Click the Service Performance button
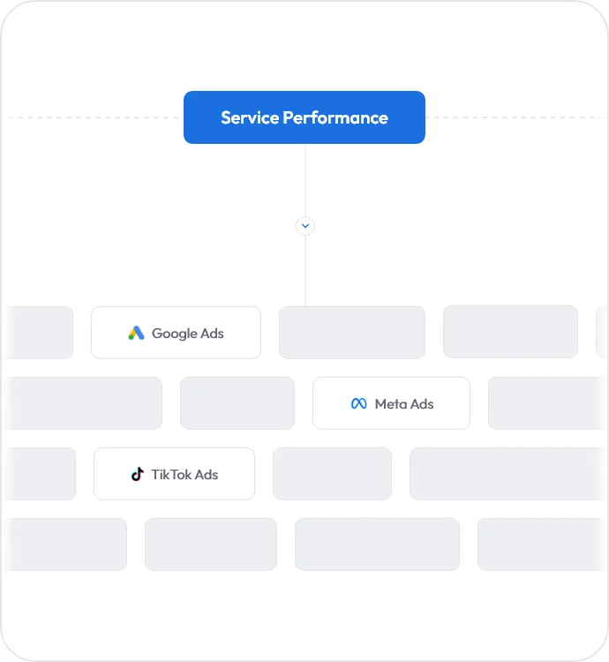This screenshot has height=662, width=609. tap(304, 117)
